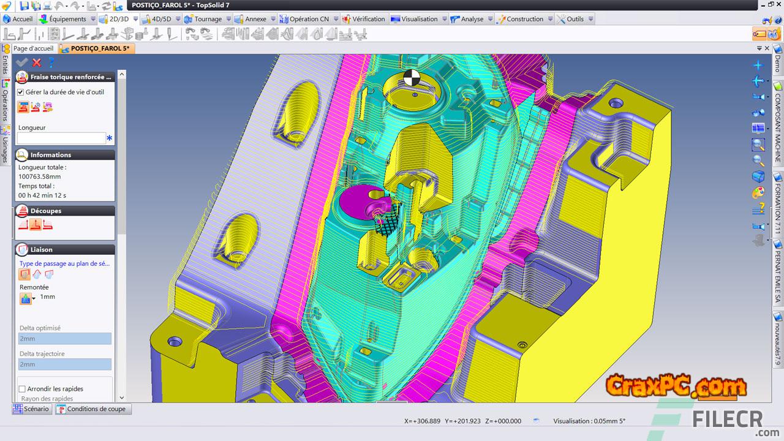Click the Scénario button
The width and height of the screenshot is (784, 441).
pos(31,409)
